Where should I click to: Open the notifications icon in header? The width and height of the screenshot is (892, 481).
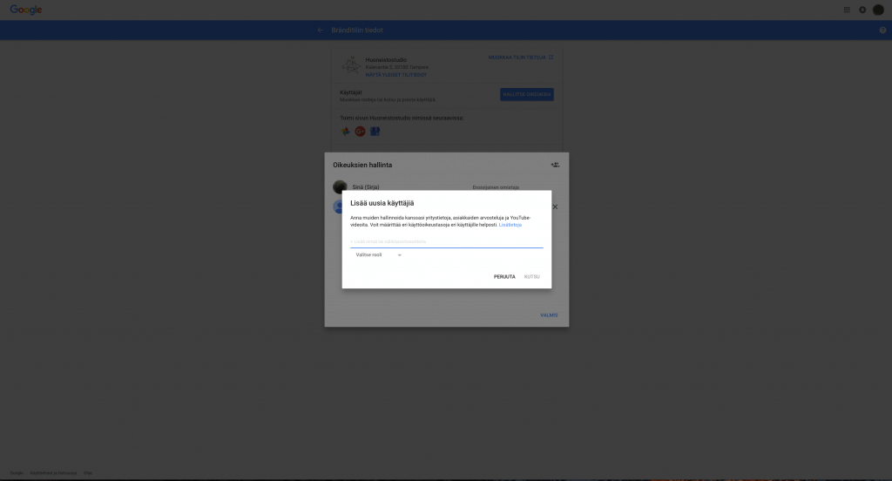pos(862,10)
